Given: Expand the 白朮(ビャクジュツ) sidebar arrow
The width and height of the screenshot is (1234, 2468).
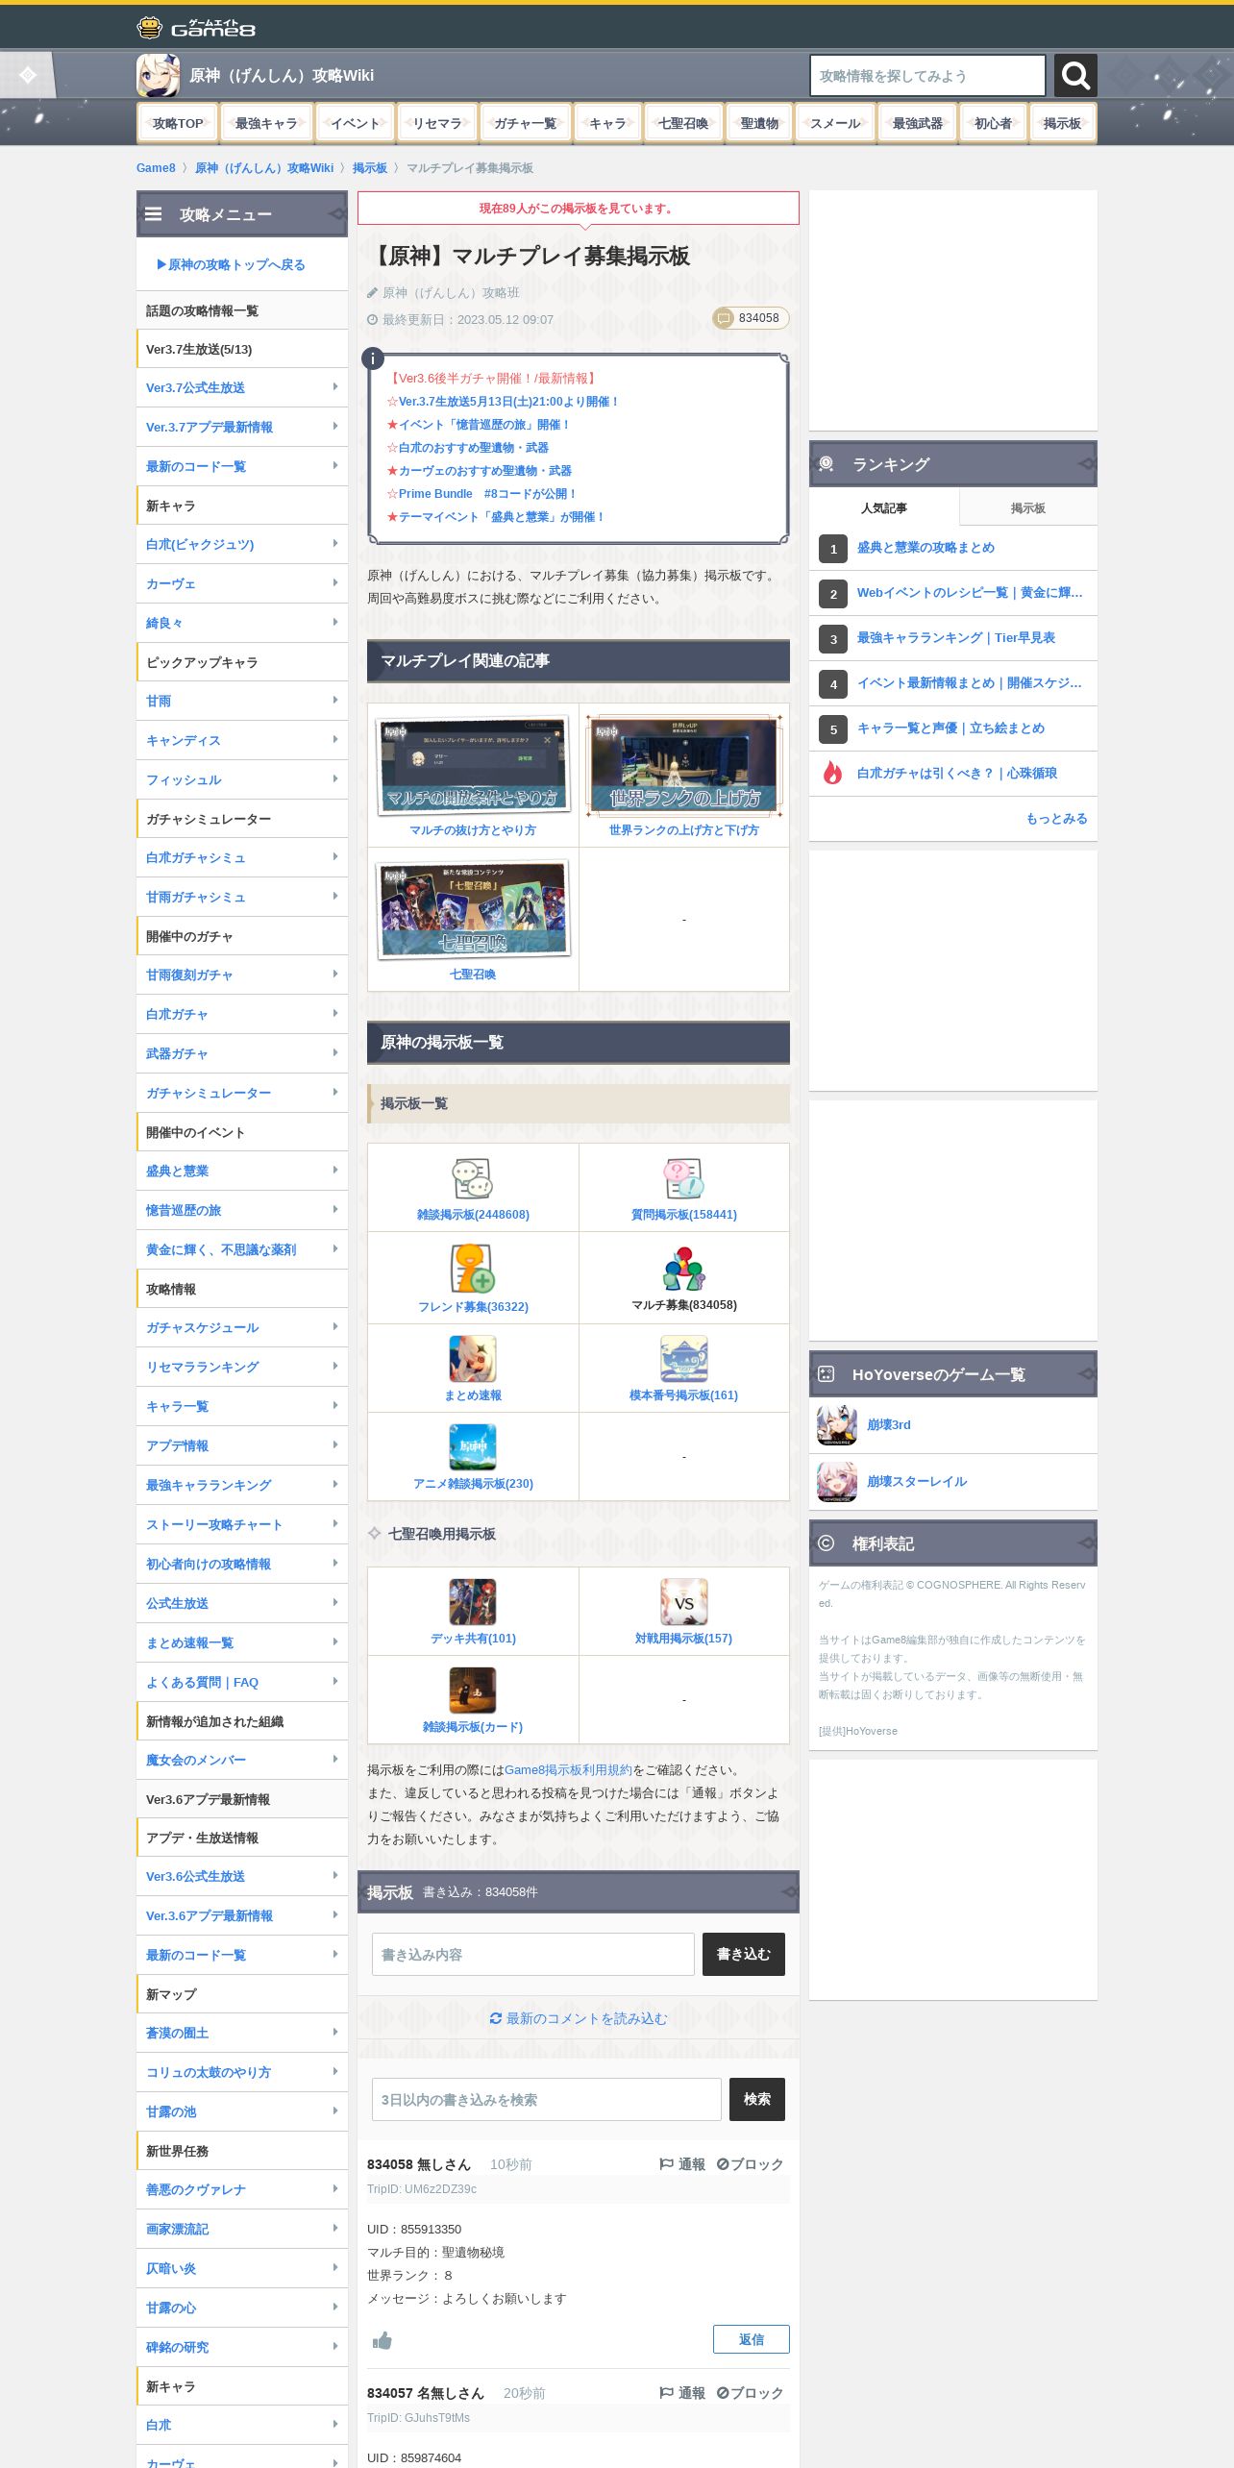Looking at the screenshot, I should [x=335, y=543].
